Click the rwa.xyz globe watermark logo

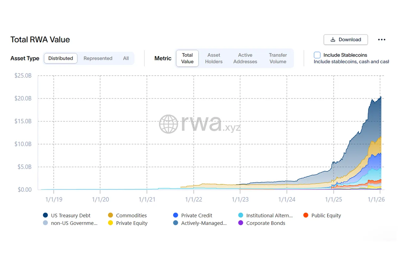tap(168, 124)
